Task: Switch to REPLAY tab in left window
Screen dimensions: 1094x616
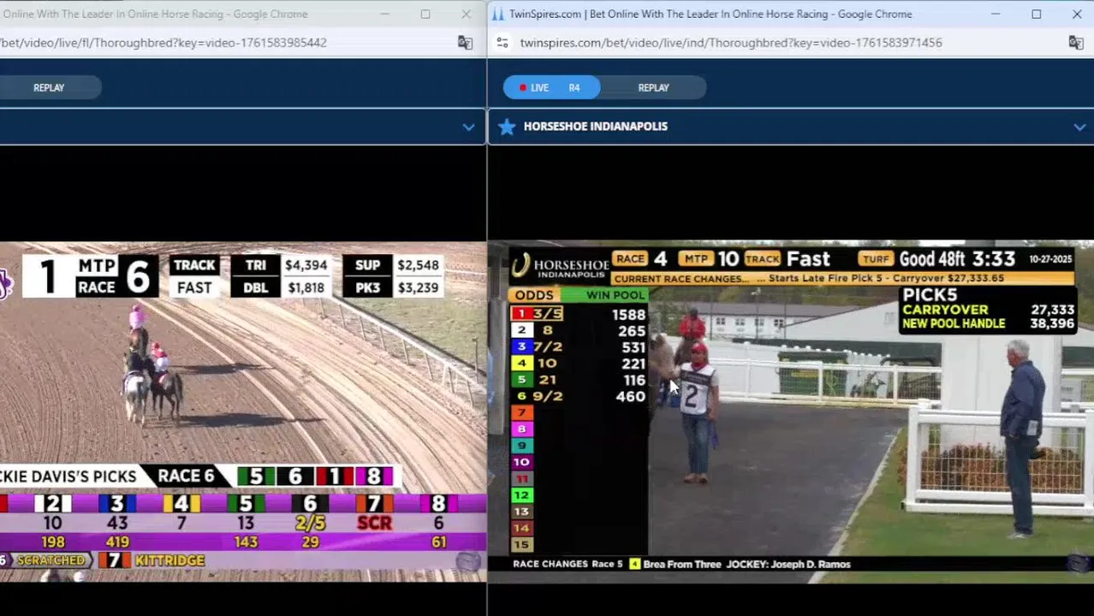Action: click(49, 87)
